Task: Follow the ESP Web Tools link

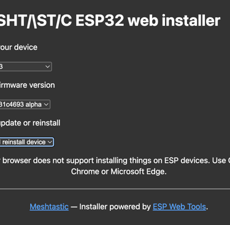Action: 179,207
